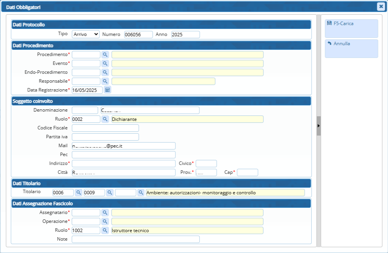Select the Note input field
Screen dimensions: 388x253
tap(135, 239)
